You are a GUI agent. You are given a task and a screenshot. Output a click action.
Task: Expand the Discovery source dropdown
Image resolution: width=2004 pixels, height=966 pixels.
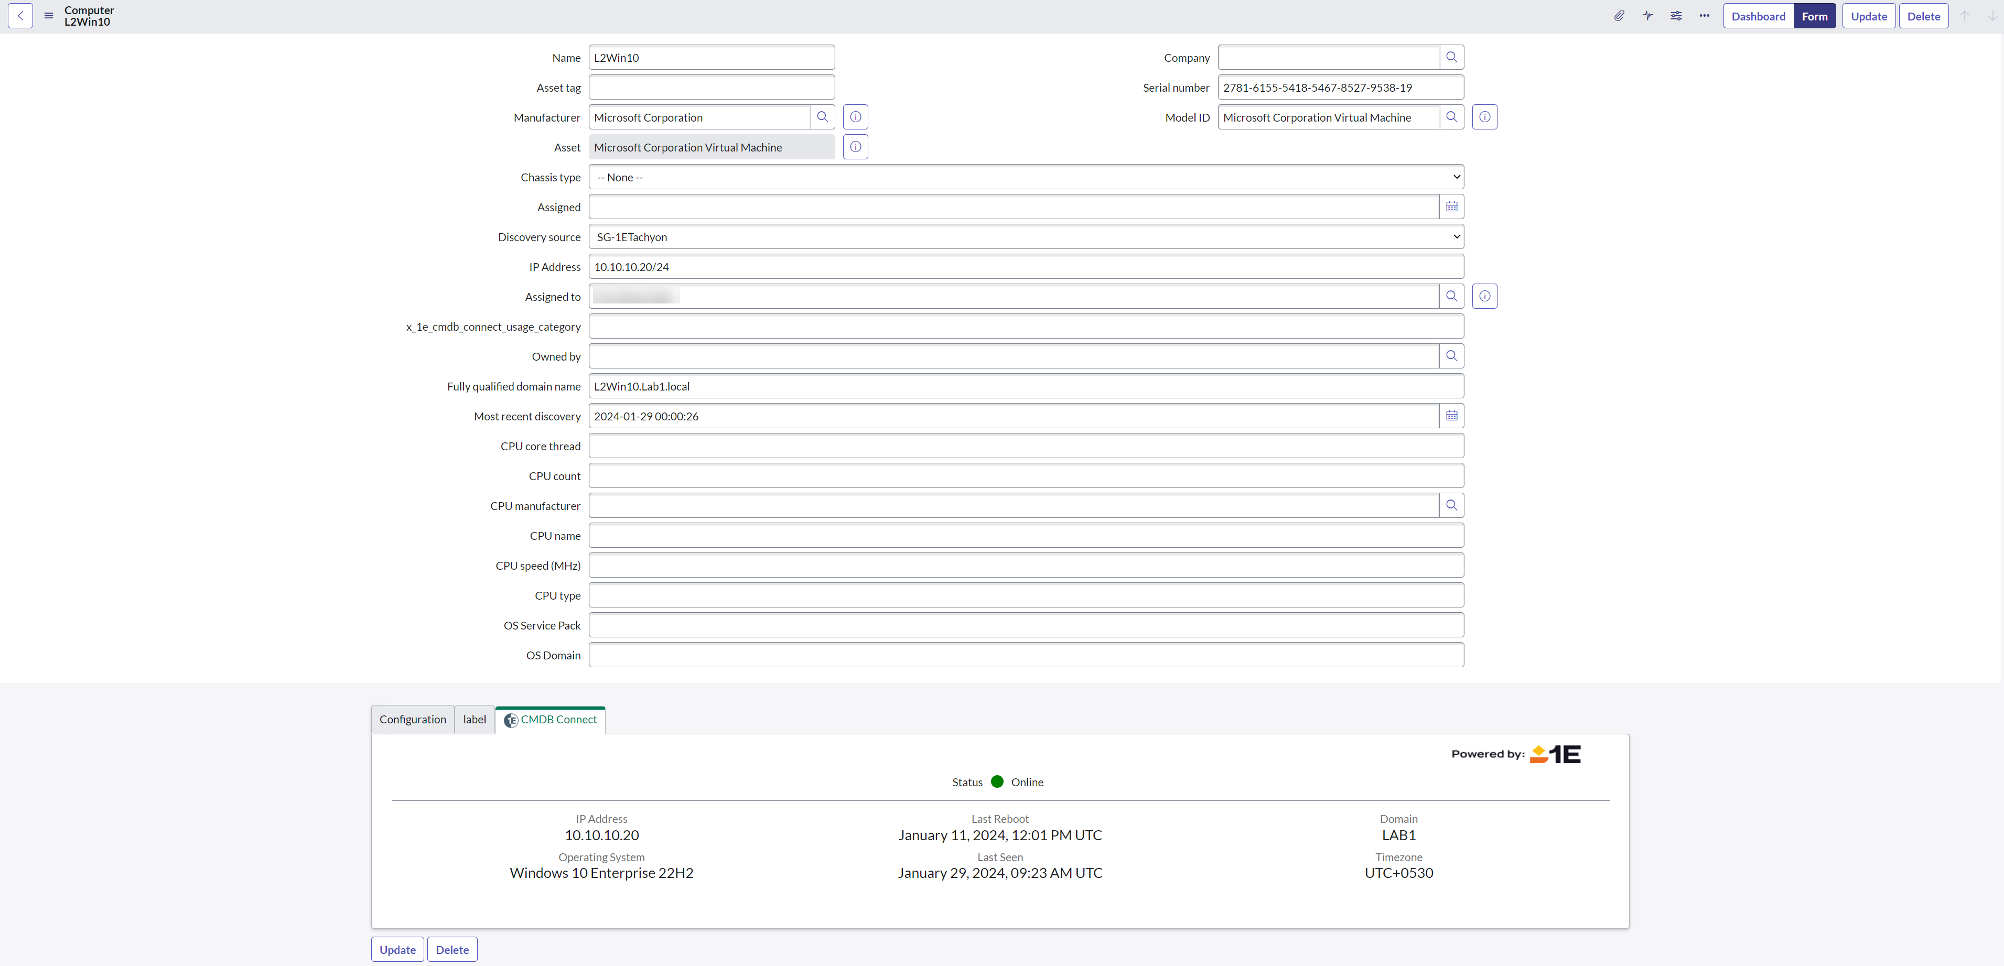1026,237
